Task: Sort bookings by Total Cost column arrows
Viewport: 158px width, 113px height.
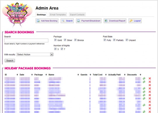Action: [x=106, y=75]
